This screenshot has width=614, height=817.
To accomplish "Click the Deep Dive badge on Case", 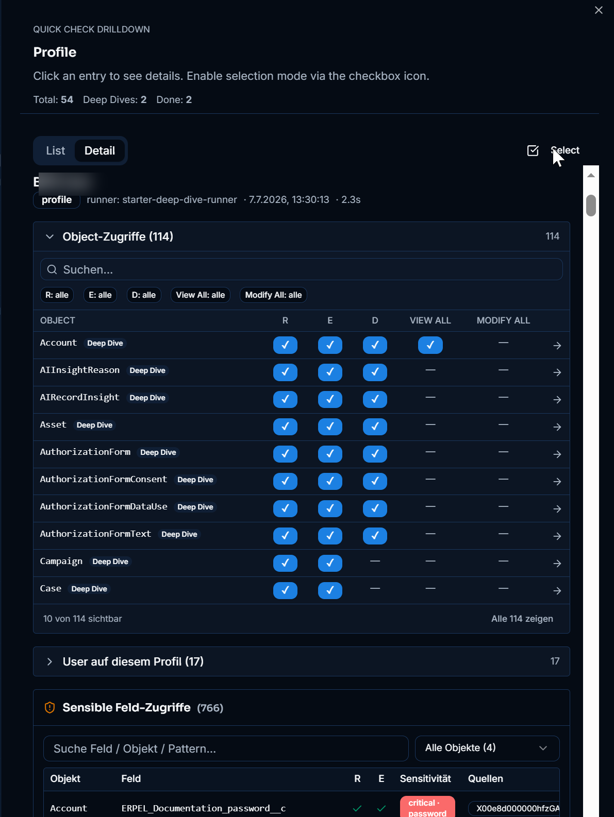I will coord(89,589).
